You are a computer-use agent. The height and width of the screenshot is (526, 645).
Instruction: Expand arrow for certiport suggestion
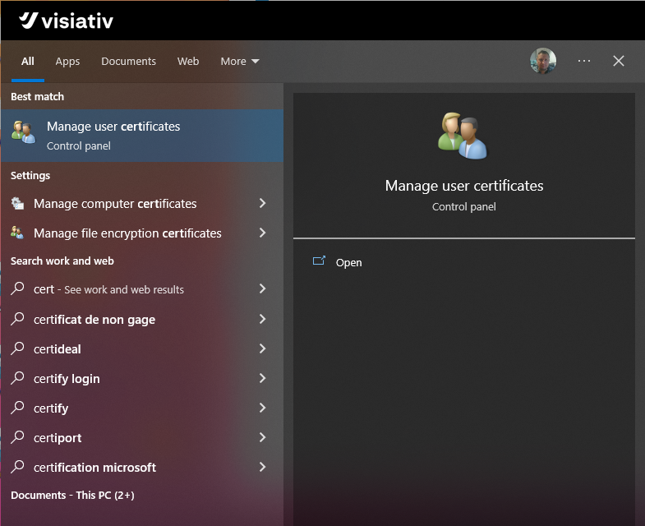262,438
